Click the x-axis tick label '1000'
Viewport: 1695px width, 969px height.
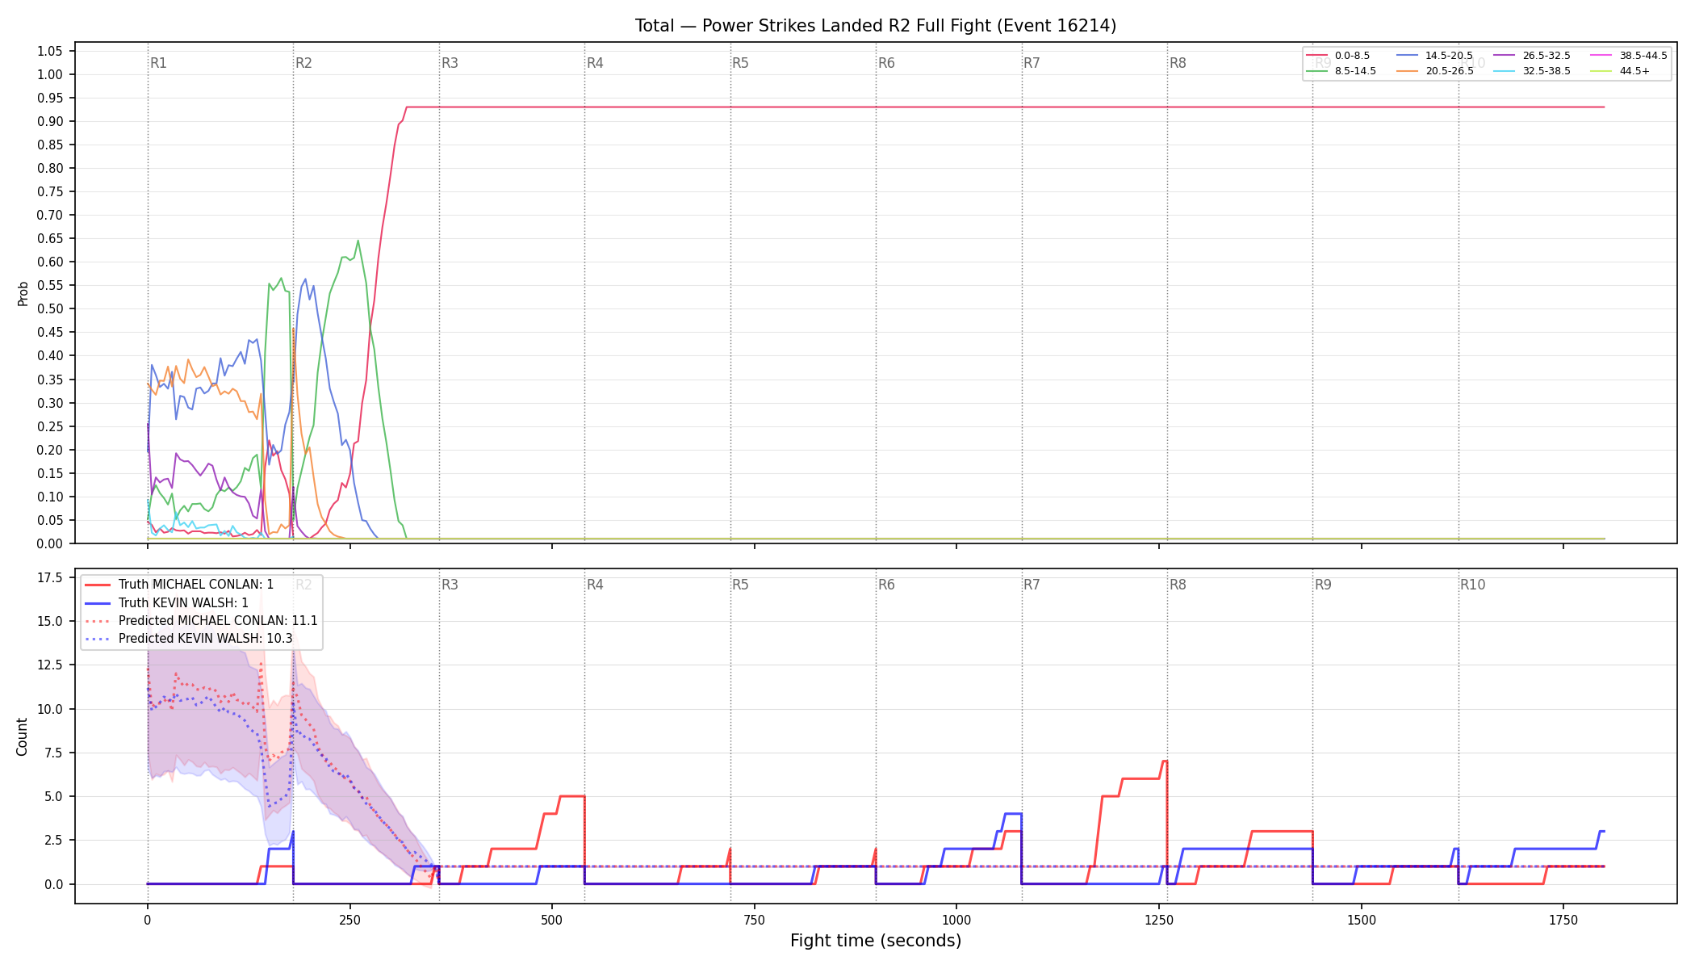pos(956,920)
